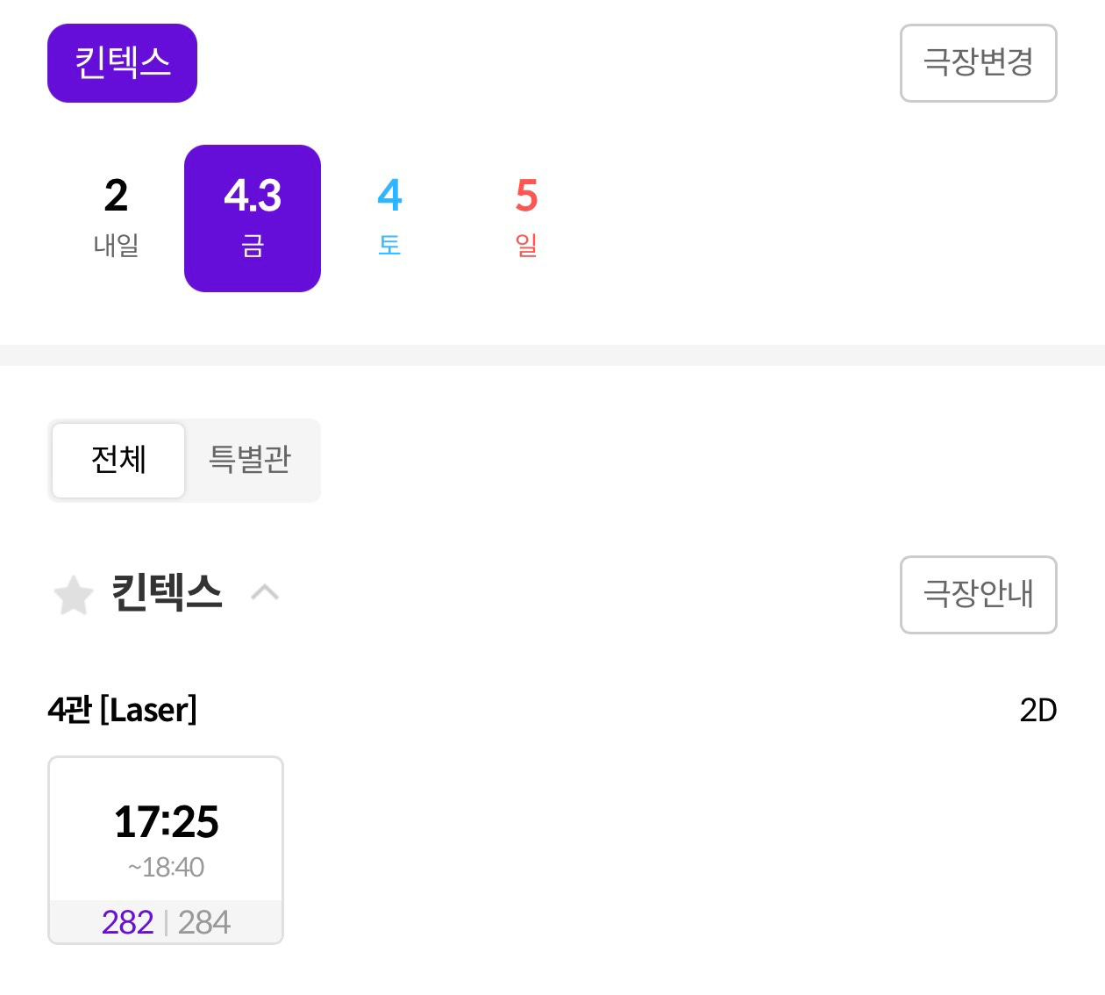This screenshot has height=995, width=1105.
Task: Click the red 일 weekday label
Action: (526, 245)
